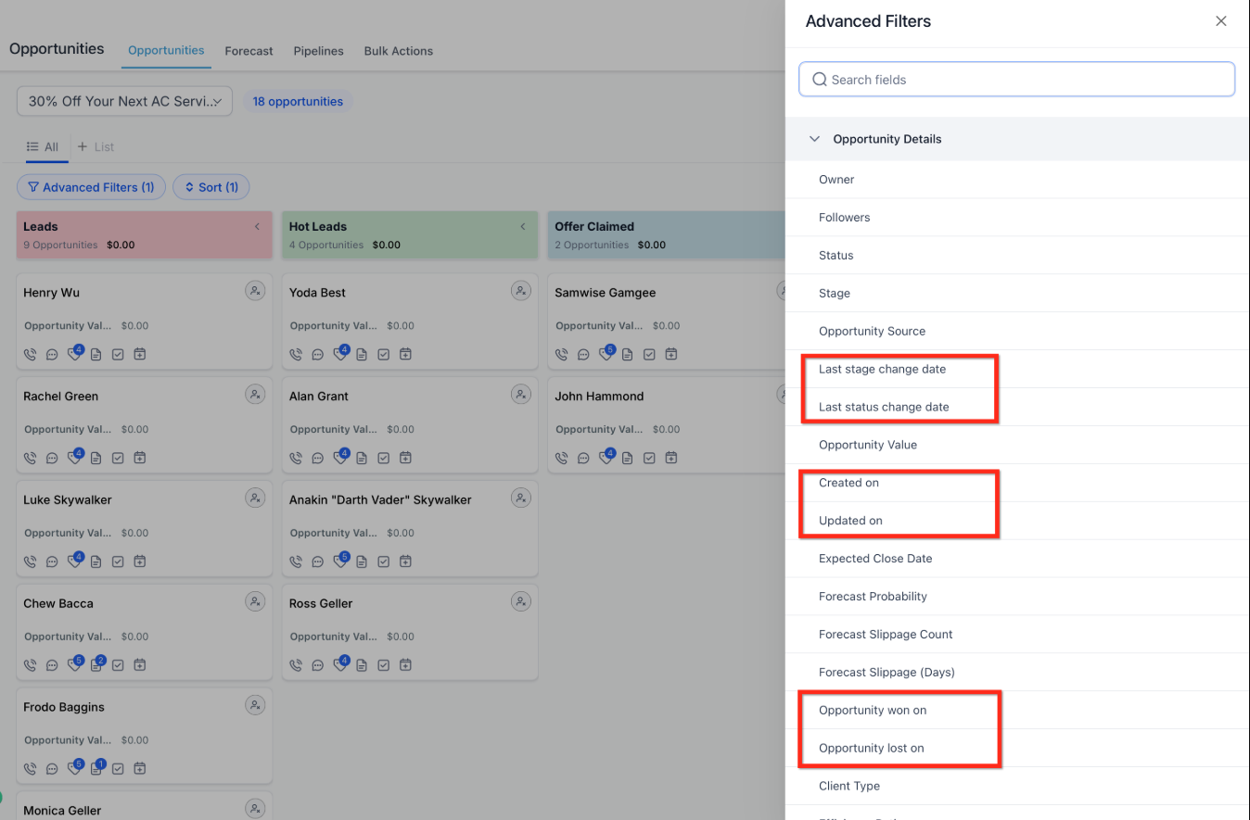This screenshot has height=820, width=1250.
Task: Switch to the Forecast tab
Action: tap(249, 51)
